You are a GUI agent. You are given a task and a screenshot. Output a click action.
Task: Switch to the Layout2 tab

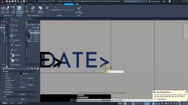click(x=20, y=103)
